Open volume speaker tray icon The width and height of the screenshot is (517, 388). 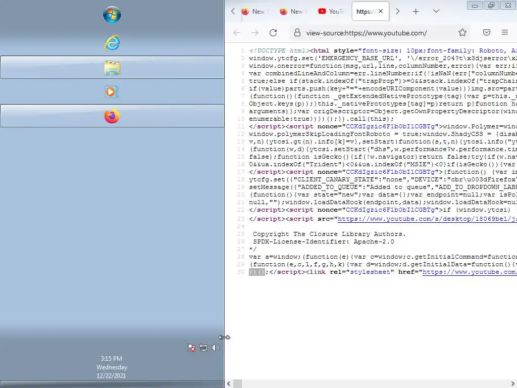click(215, 348)
